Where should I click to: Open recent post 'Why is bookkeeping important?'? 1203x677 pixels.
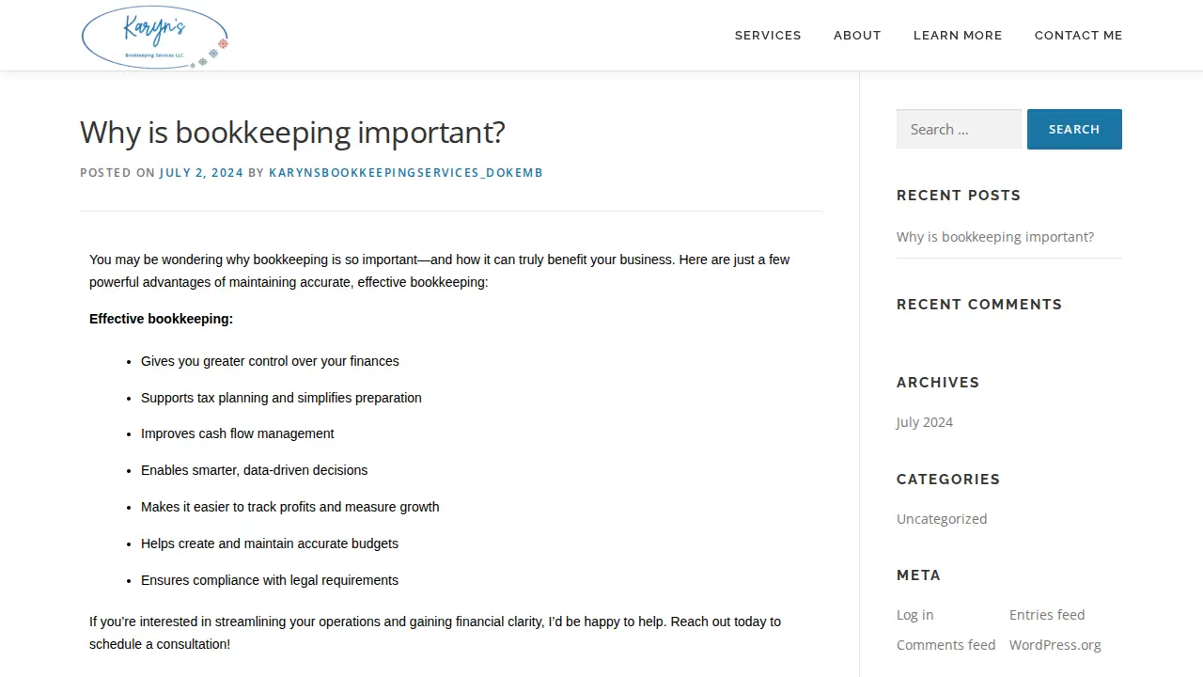tap(995, 237)
